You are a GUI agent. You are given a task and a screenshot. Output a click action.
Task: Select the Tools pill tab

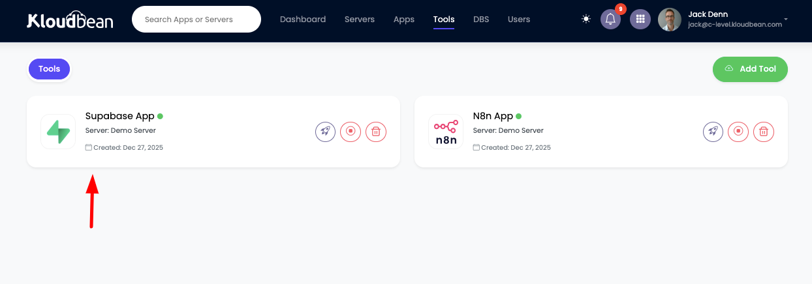click(49, 69)
